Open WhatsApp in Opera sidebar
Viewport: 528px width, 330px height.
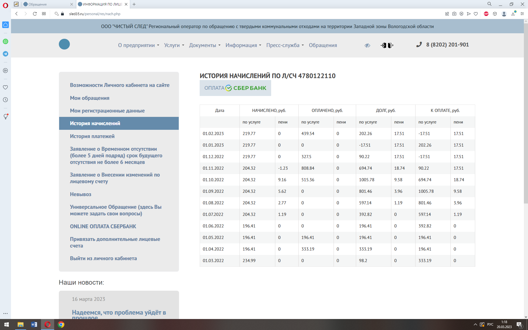tap(5, 42)
